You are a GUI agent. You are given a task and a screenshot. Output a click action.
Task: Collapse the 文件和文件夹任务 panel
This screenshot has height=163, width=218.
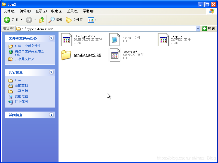click(51, 38)
